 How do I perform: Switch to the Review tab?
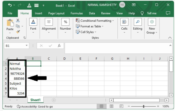click(105, 13)
